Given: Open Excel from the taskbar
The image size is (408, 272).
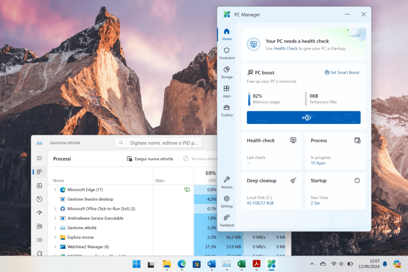Looking at the screenshot, I should (241, 264).
